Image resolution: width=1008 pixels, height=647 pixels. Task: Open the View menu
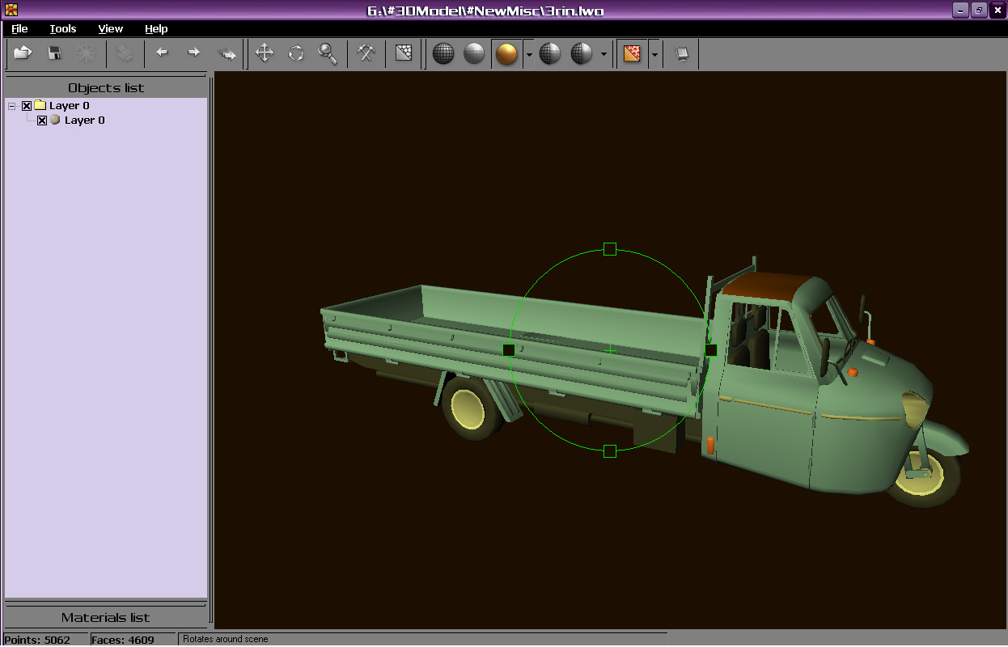click(111, 28)
